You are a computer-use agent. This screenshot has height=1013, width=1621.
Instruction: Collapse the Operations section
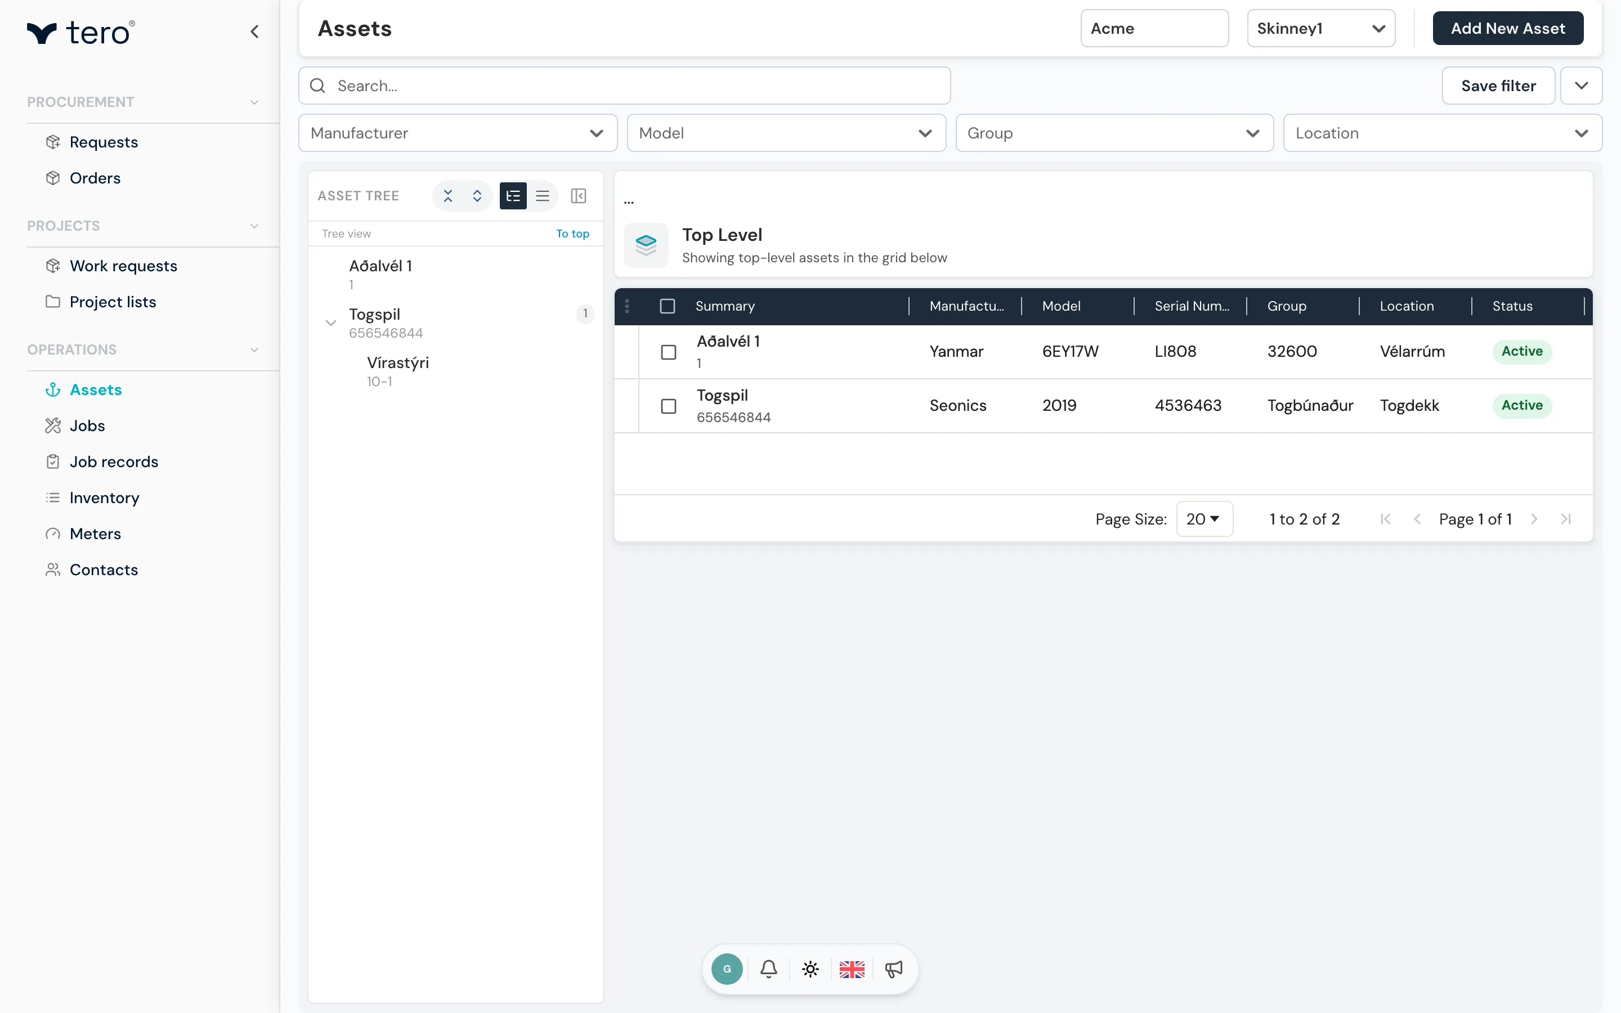tap(254, 349)
